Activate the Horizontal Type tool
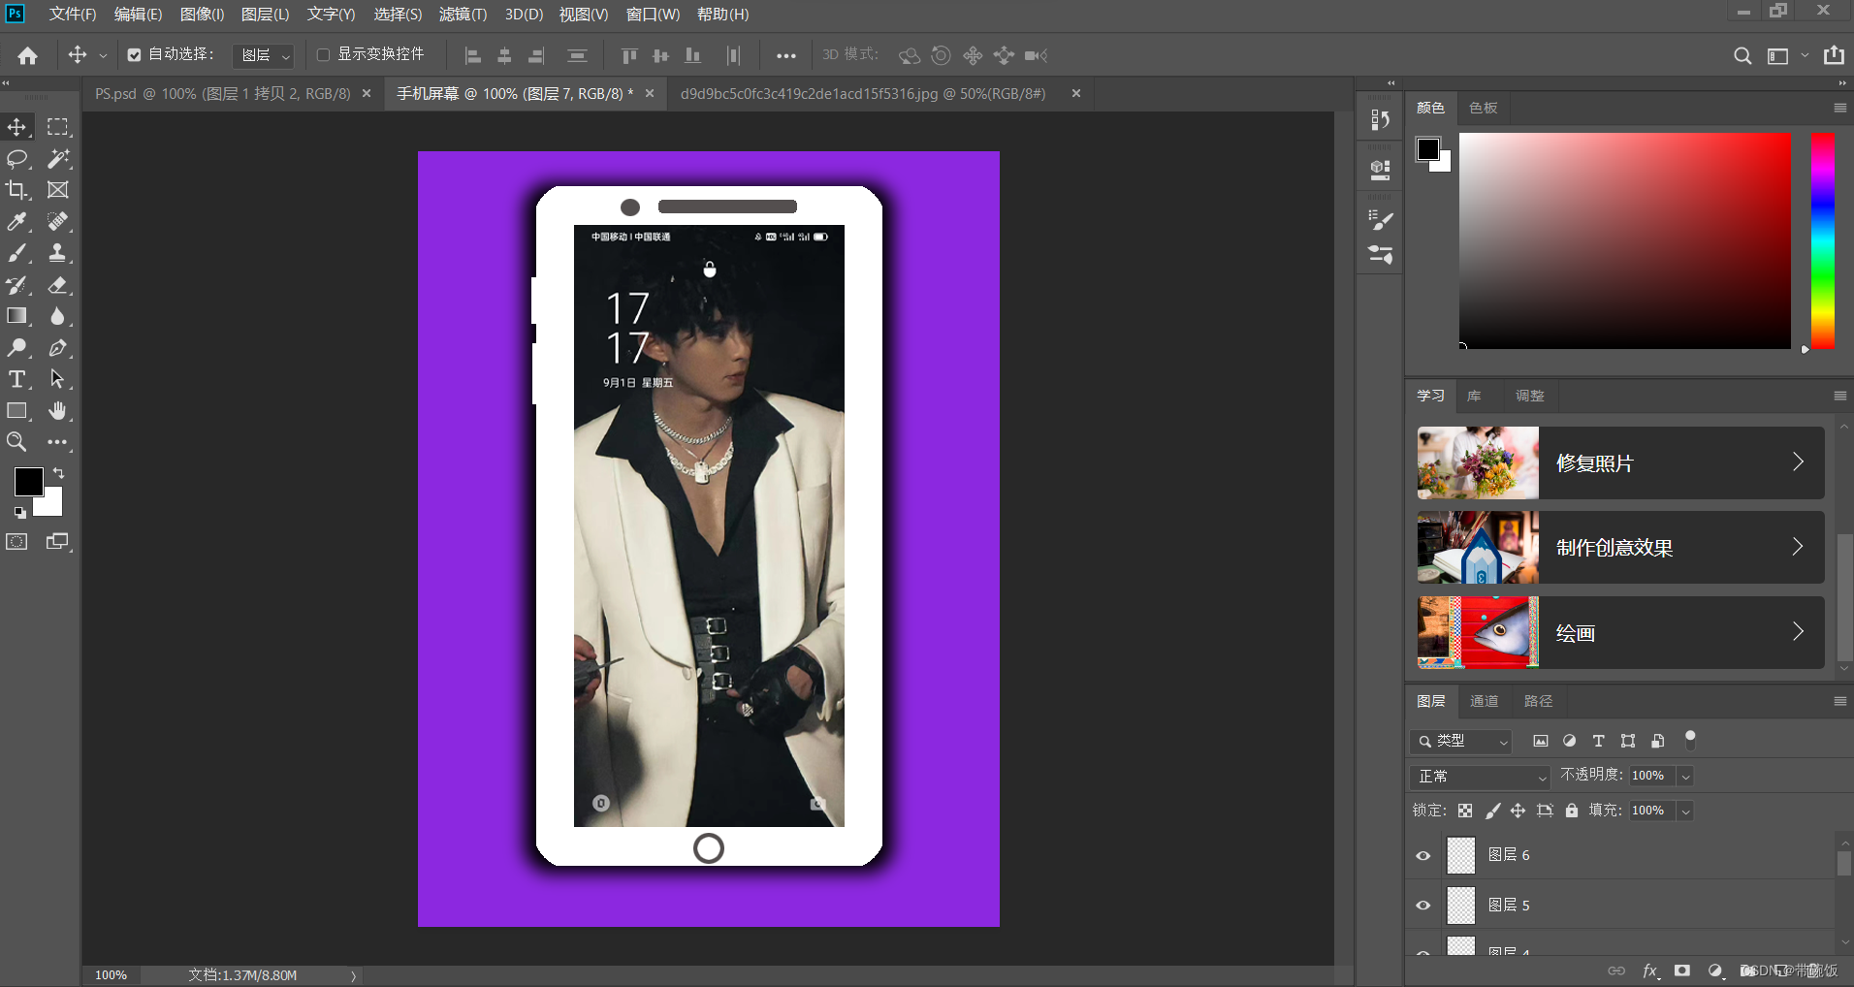This screenshot has height=987, width=1854. (x=17, y=379)
